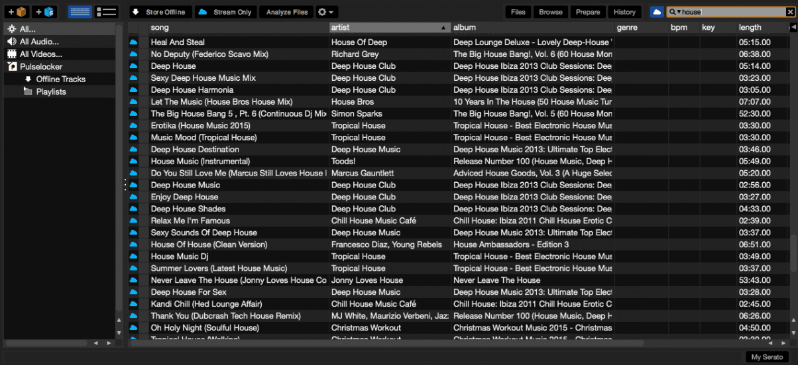Open the Browse panel
The width and height of the screenshot is (798, 365).
click(x=550, y=12)
